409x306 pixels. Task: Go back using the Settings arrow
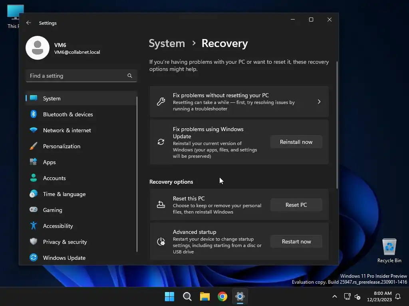[29, 23]
